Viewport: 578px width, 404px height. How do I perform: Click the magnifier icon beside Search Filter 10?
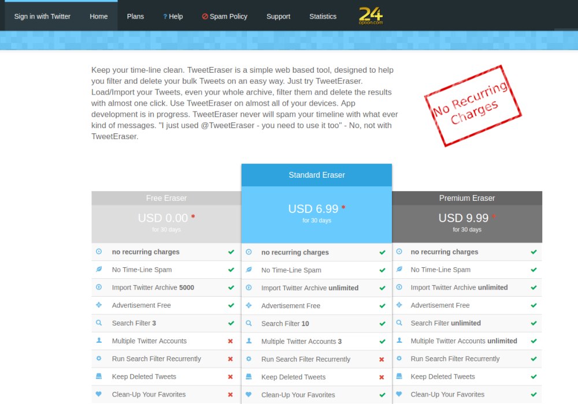tap(249, 323)
